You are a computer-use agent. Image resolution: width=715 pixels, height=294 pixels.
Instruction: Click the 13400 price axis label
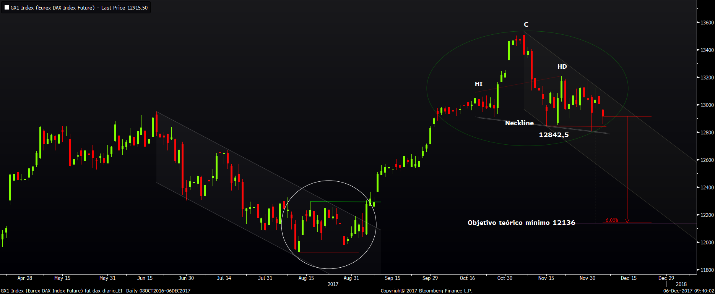[x=707, y=50]
